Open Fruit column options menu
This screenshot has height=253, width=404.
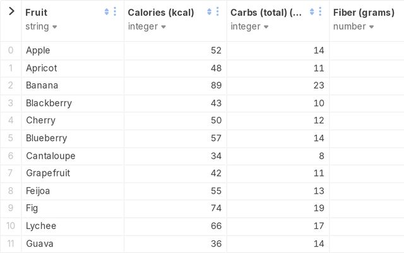point(114,12)
